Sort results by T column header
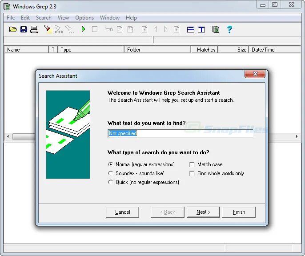 (53, 50)
